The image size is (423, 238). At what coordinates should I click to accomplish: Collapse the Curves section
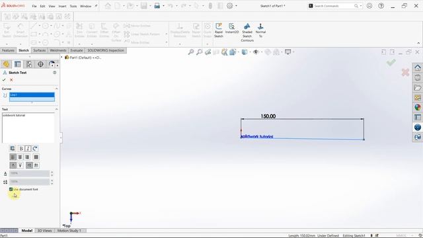(56, 89)
